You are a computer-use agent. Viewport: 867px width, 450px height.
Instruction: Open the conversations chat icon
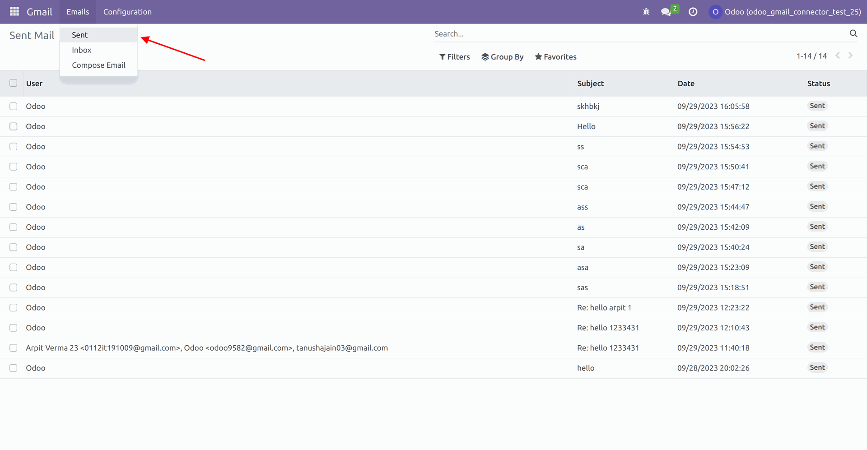coord(666,12)
